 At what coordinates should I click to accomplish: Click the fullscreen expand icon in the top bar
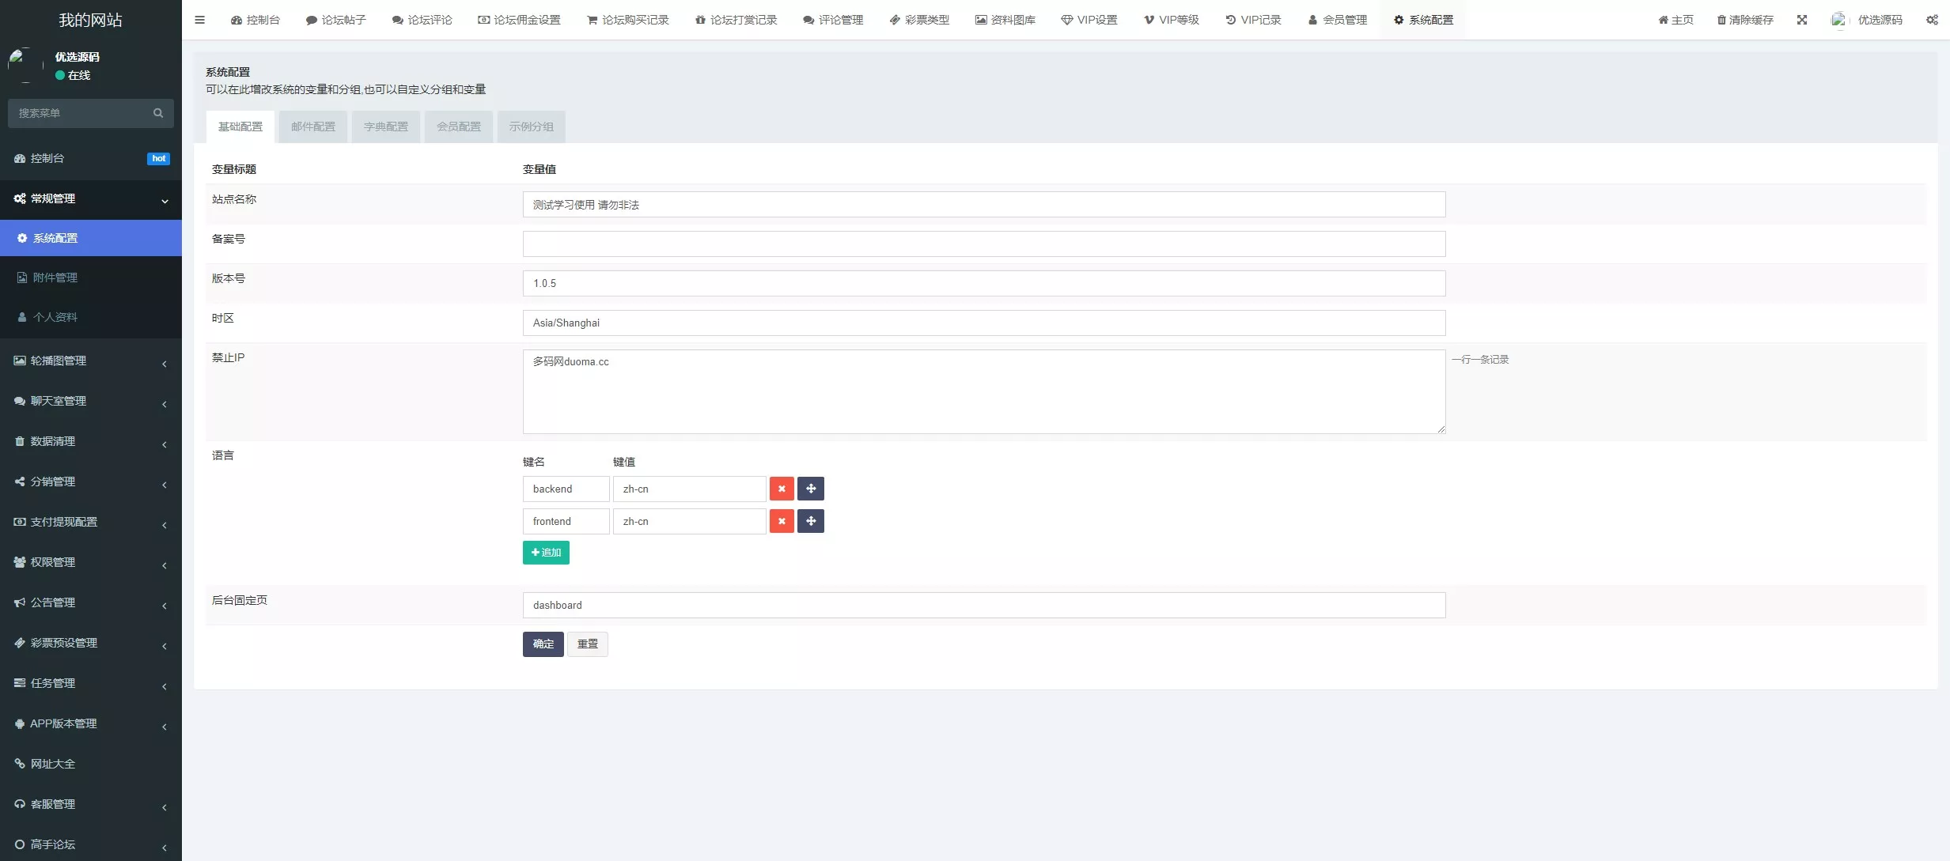pos(1802,20)
